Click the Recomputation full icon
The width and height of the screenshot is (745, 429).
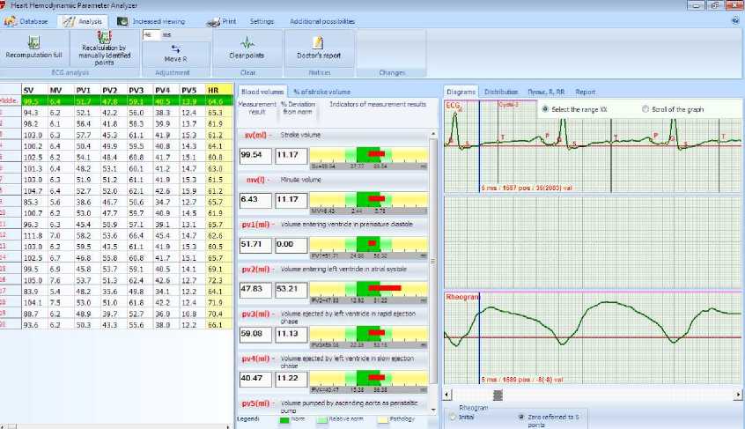click(x=34, y=41)
